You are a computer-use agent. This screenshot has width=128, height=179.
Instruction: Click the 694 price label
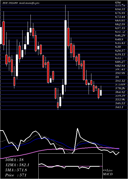tap(118, 2)
